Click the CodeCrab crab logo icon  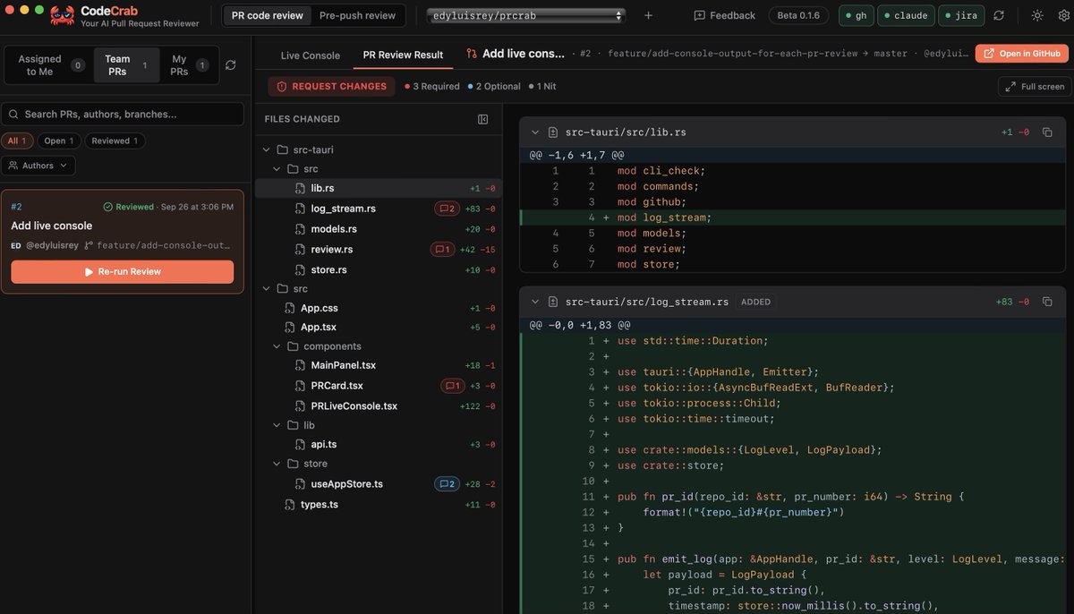(62, 15)
